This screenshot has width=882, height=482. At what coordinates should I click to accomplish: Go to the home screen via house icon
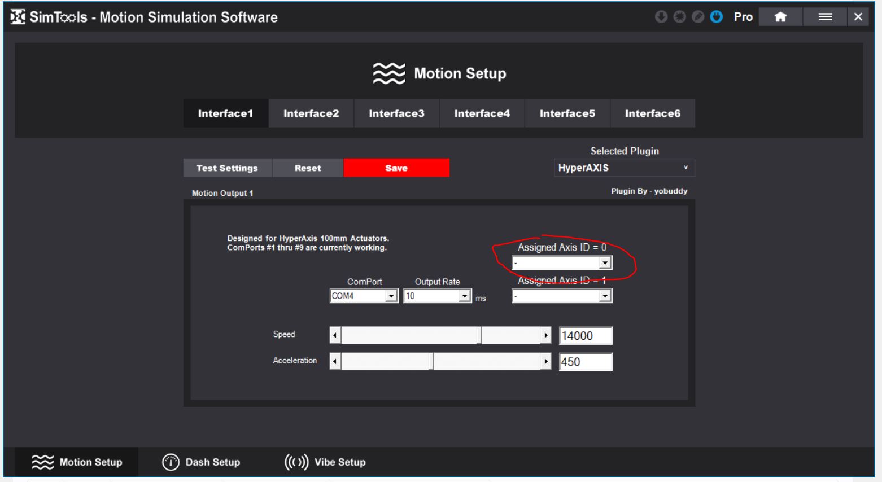tap(781, 17)
